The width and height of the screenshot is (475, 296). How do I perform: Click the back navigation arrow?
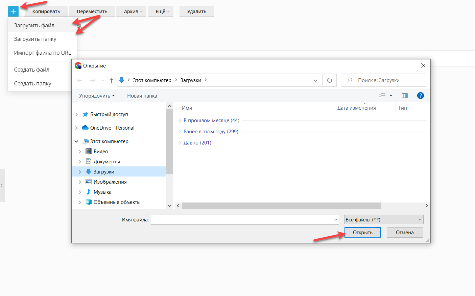(x=80, y=80)
